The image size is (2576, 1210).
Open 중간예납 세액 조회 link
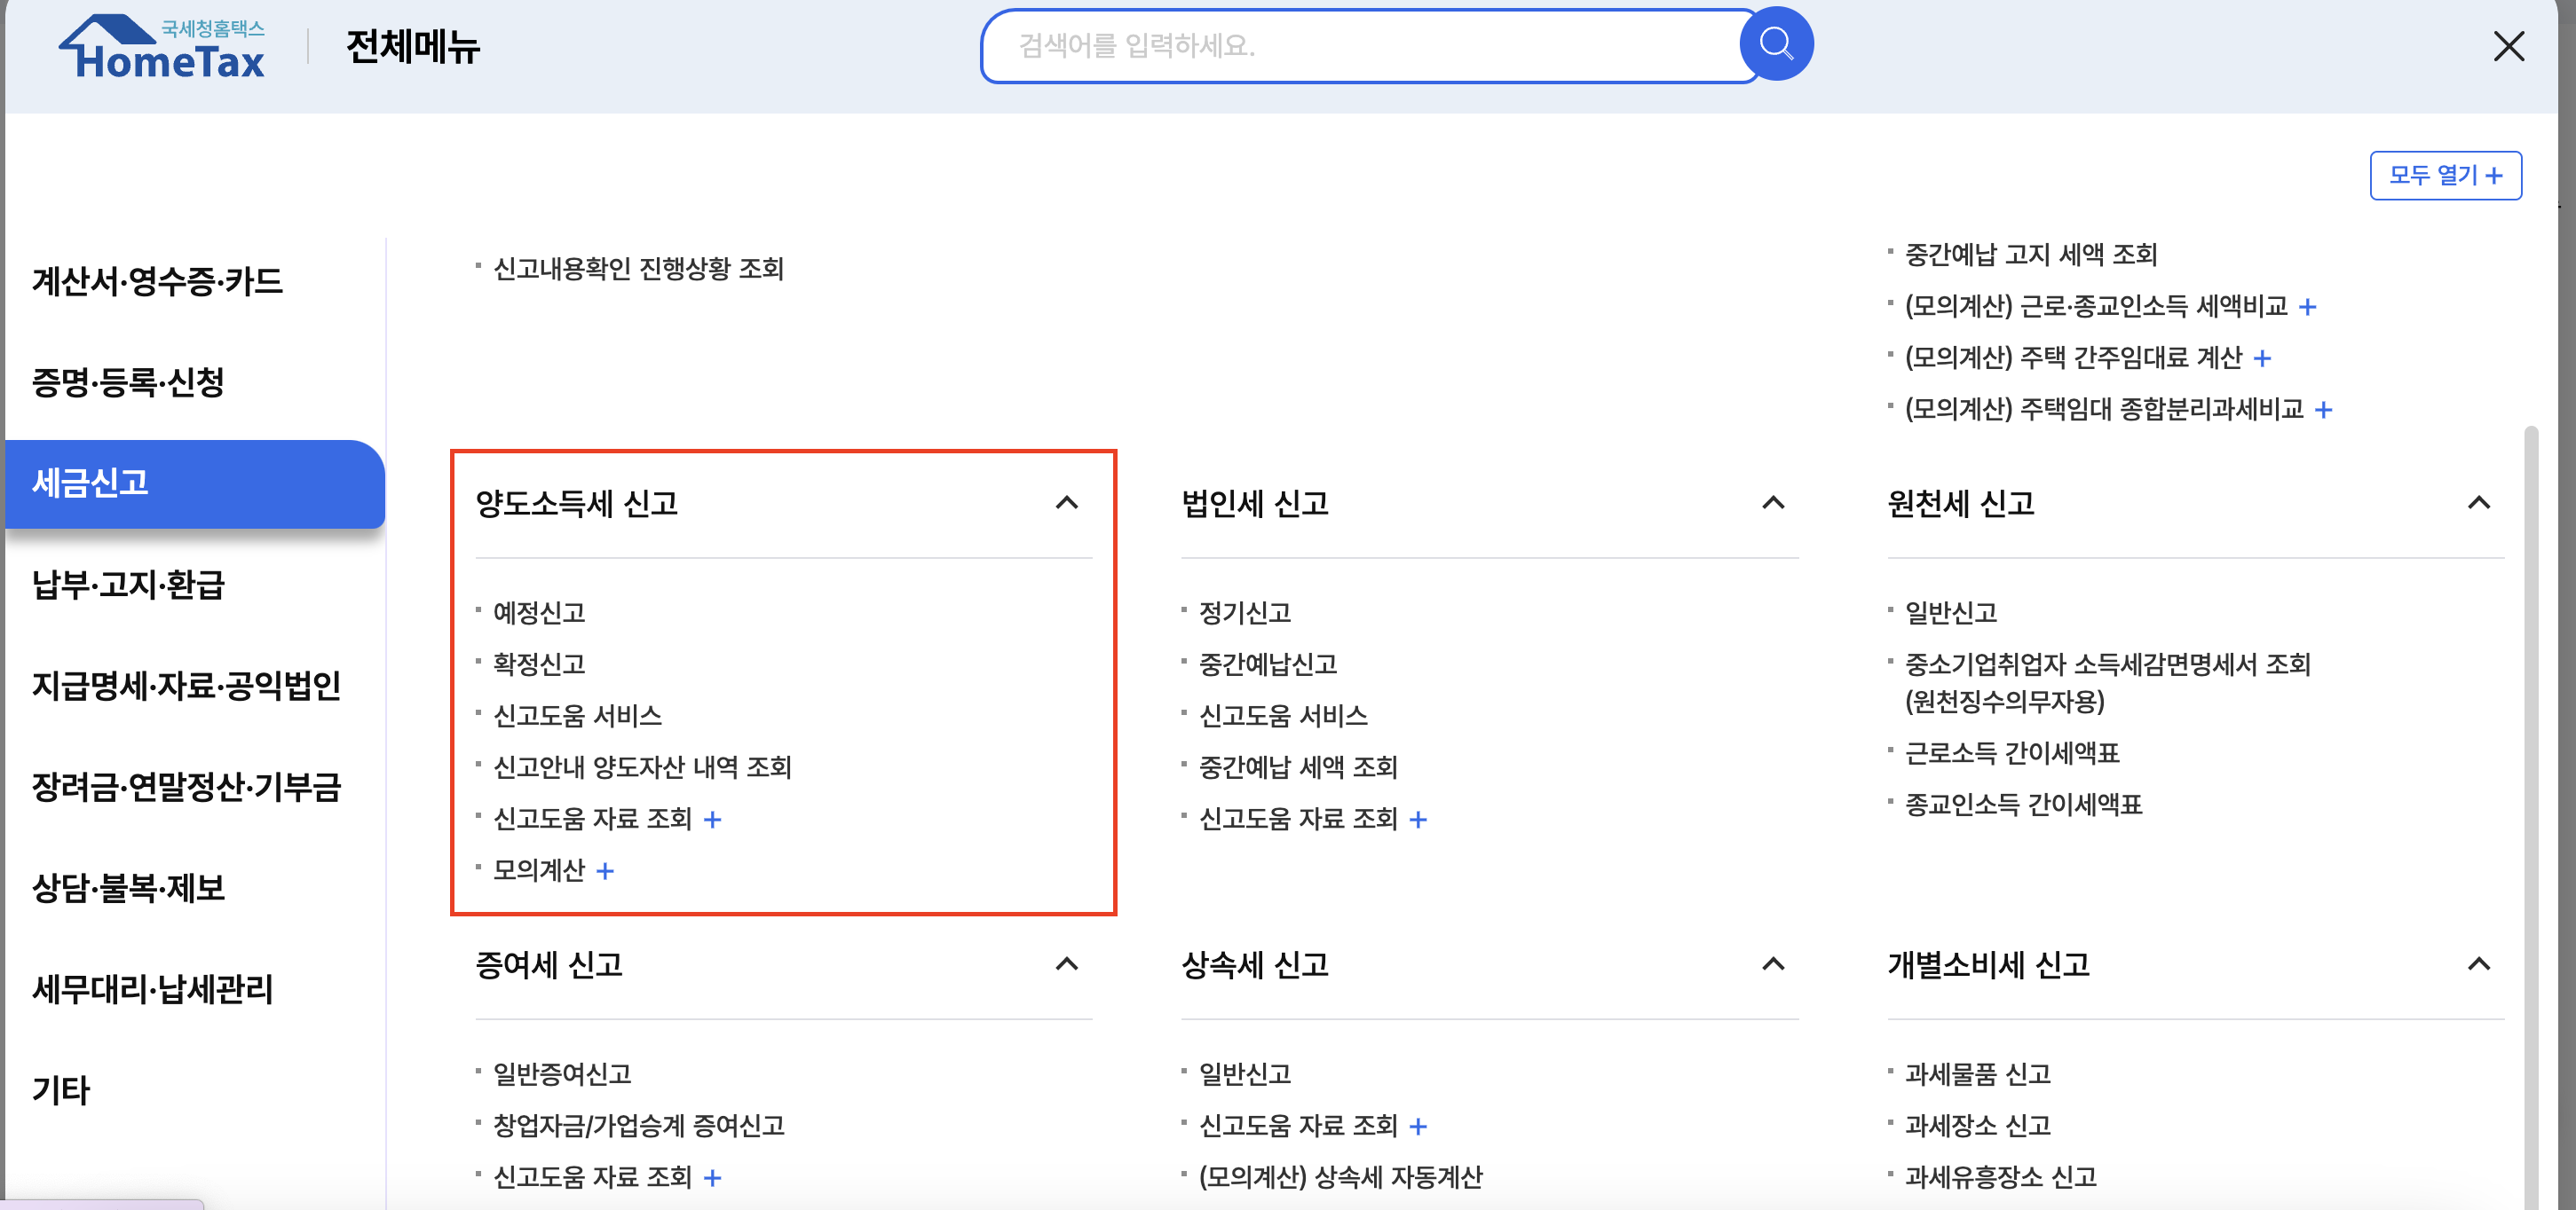(1299, 766)
